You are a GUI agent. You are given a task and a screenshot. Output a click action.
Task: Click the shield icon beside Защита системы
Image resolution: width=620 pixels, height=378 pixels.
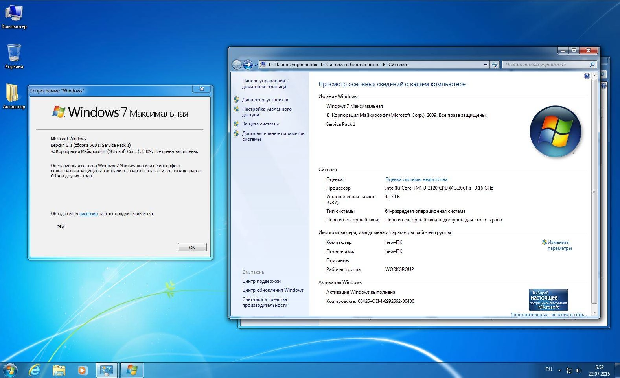(x=236, y=124)
